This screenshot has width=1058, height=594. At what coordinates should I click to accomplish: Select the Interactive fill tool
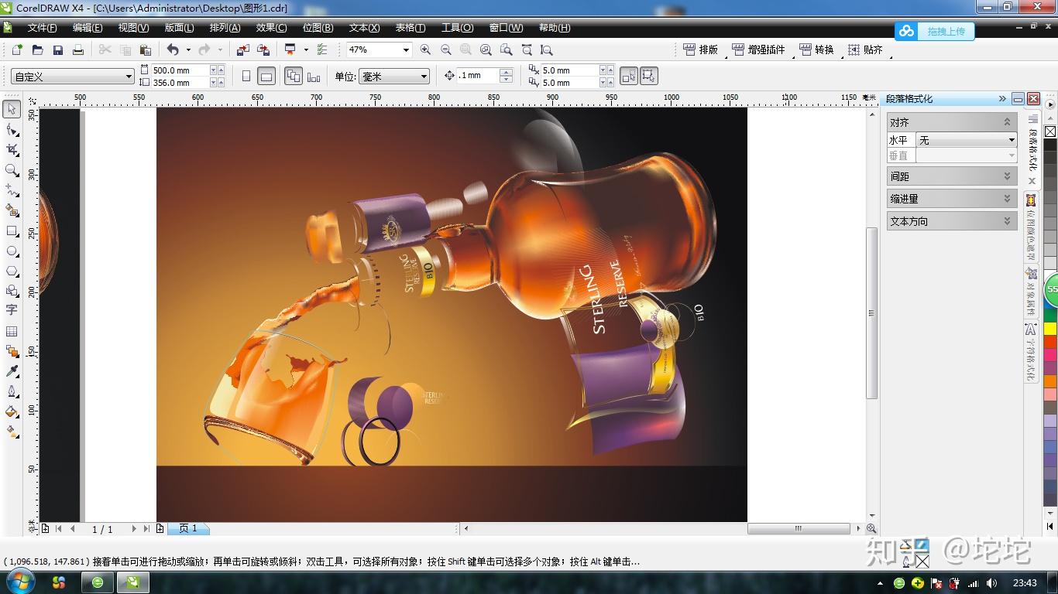pos(12,432)
